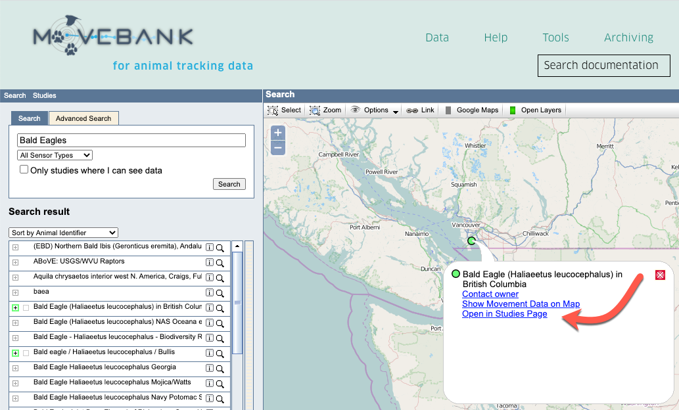Activate the Zoom box tool
The width and height of the screenshot is (679, 410).
point(325,110)
